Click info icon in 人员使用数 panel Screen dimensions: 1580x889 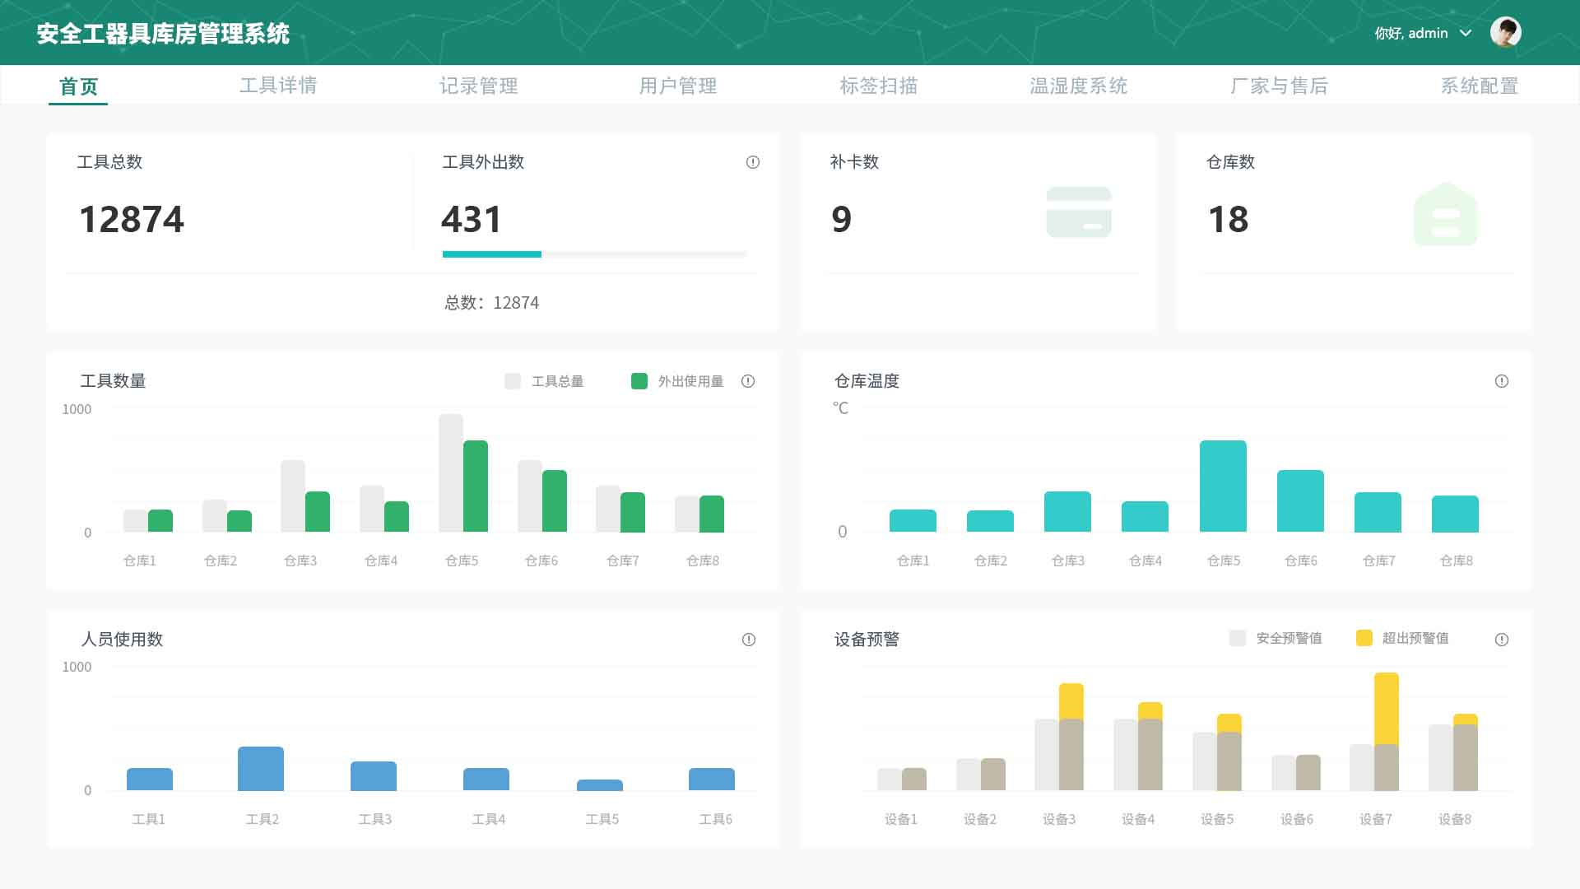(x=748, y=640)
